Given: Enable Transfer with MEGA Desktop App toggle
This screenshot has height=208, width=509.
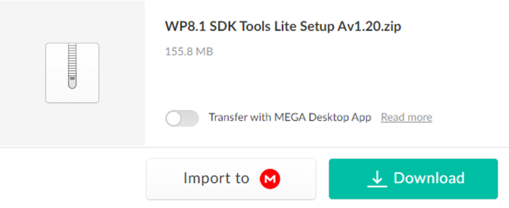Looking at the screenshot, I should pos(182,118).
